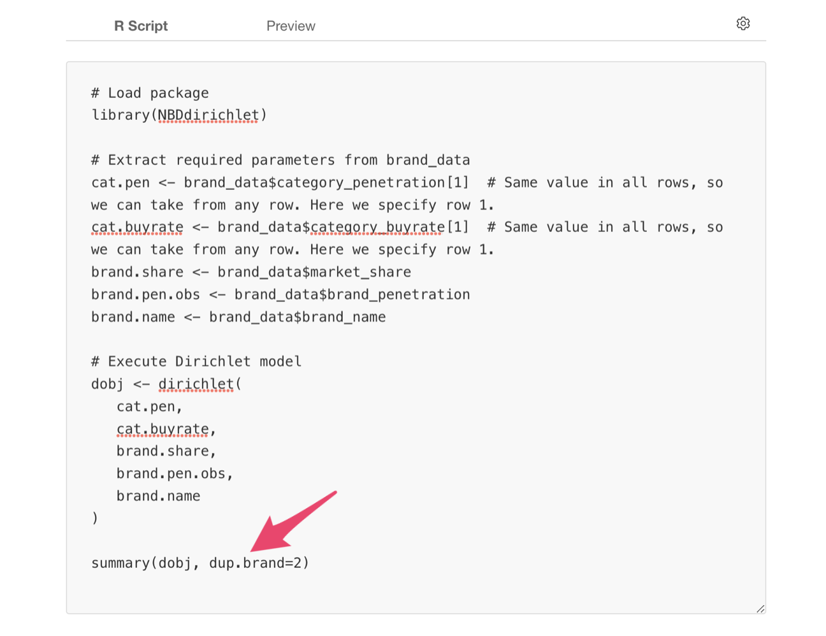This screenshot has height=636, width=826.
Task: Click the underlined dirichlet function call
Action: pos(196,384)
